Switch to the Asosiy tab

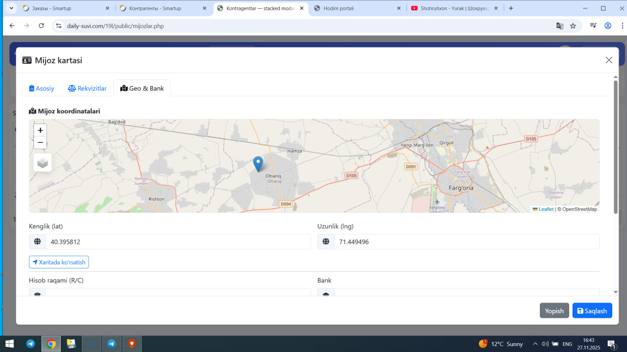pos(42,88)
